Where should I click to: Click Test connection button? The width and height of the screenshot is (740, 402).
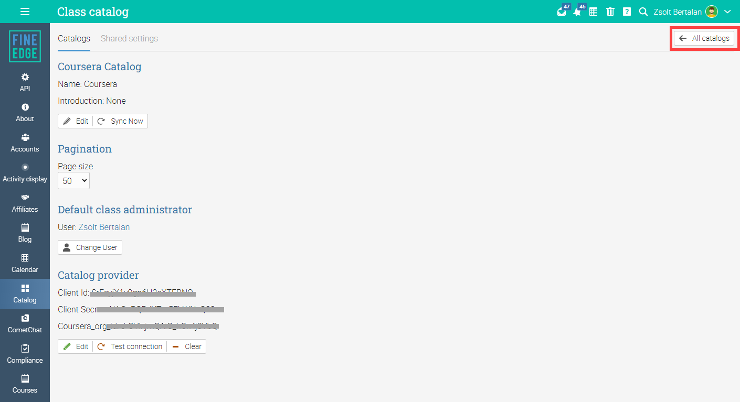click(x=130, y=346)
